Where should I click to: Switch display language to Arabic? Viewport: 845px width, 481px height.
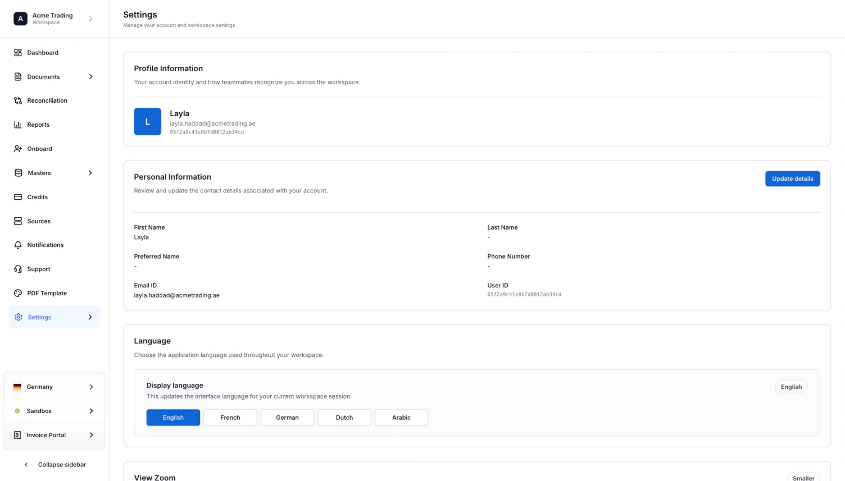click(x=401, y=418)
